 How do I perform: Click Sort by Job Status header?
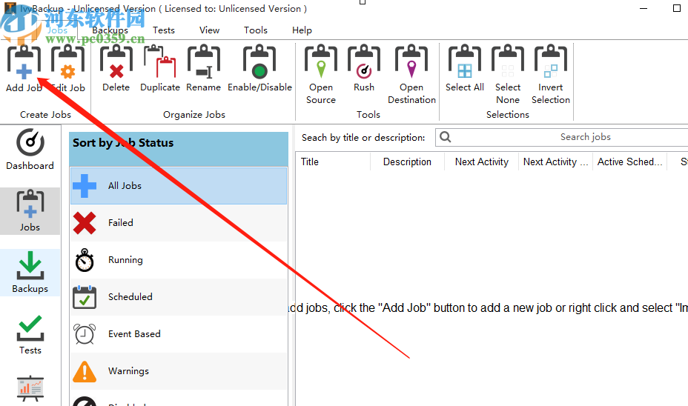(179, 149)
